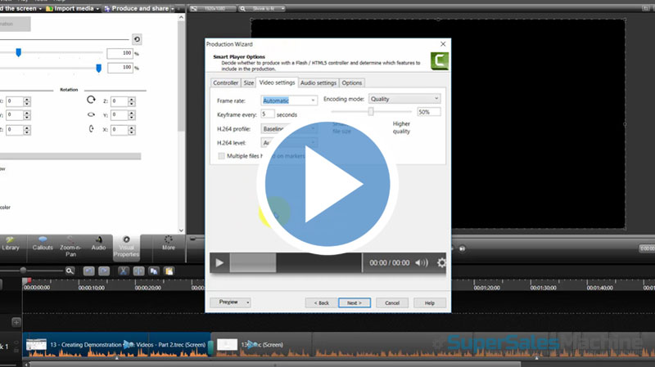This screenshot has width=655, height=367.
Task: Switch to the Controller tab
Action: click(x=225, y=83)
